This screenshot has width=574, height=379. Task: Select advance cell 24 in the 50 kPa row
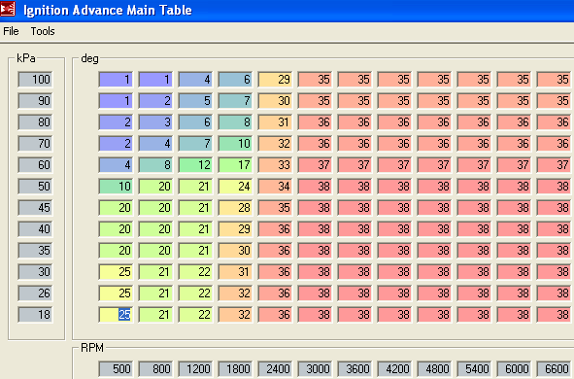coord(235,186)
